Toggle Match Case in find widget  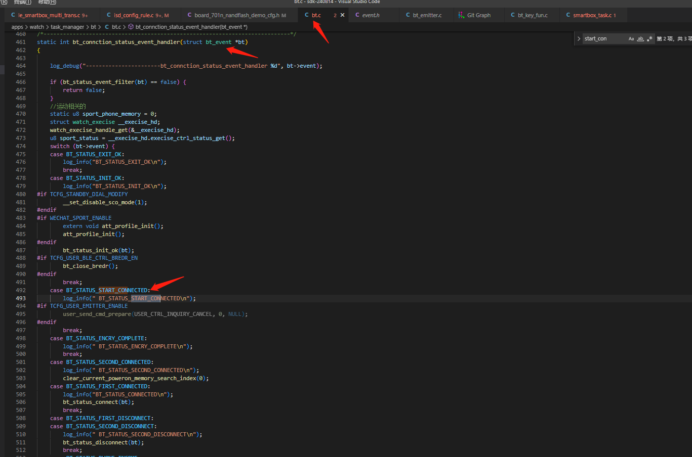(631, 38)
